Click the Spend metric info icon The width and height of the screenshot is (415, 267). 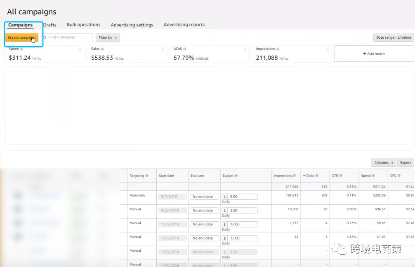point(21,49)
